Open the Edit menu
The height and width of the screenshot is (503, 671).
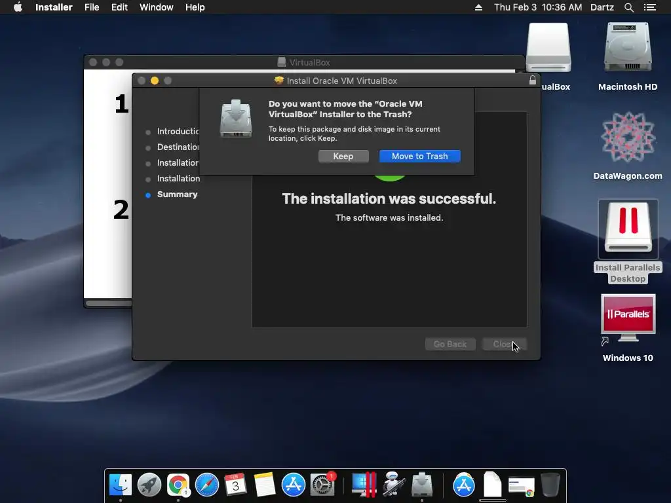tap(119, 7)
